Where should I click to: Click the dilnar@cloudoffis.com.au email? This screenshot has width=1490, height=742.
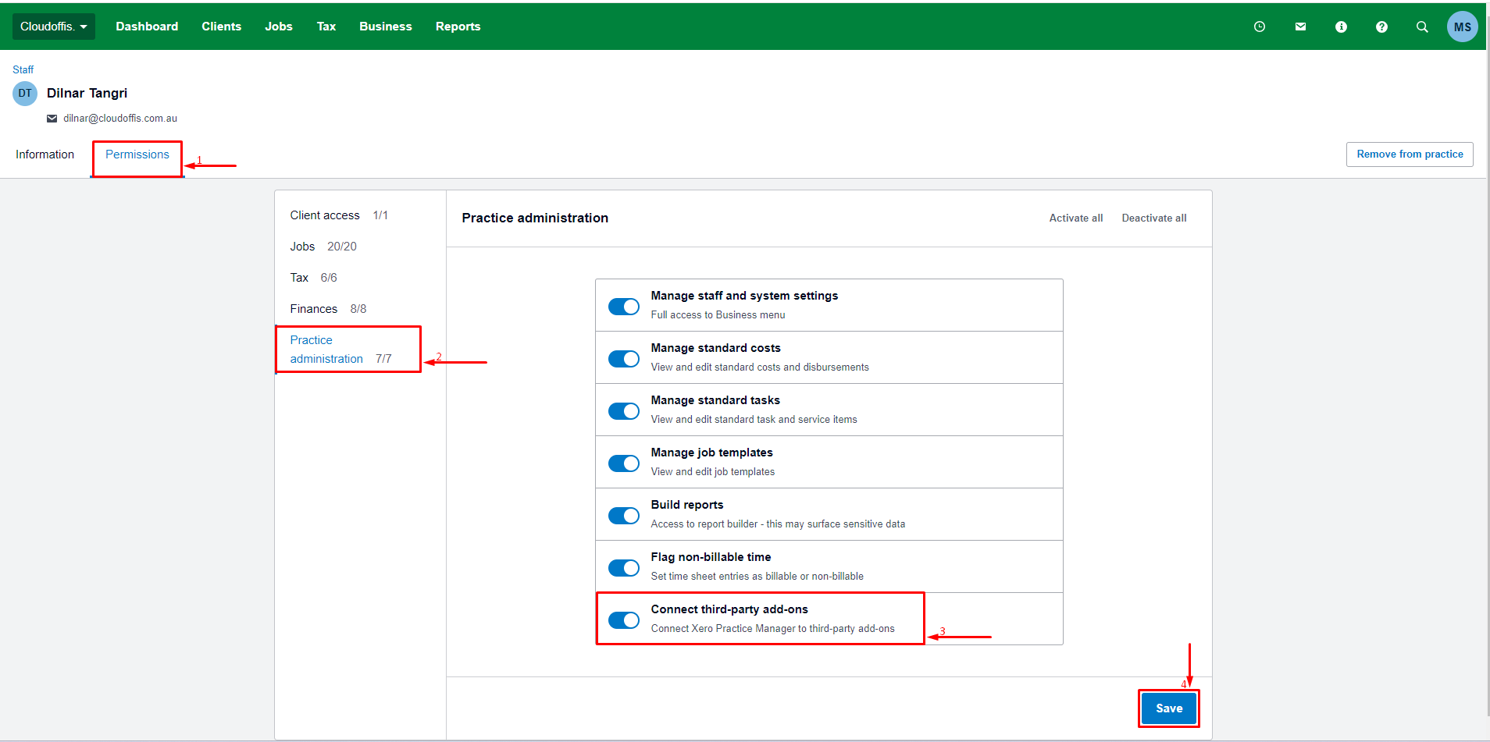[x=120, y=119]
